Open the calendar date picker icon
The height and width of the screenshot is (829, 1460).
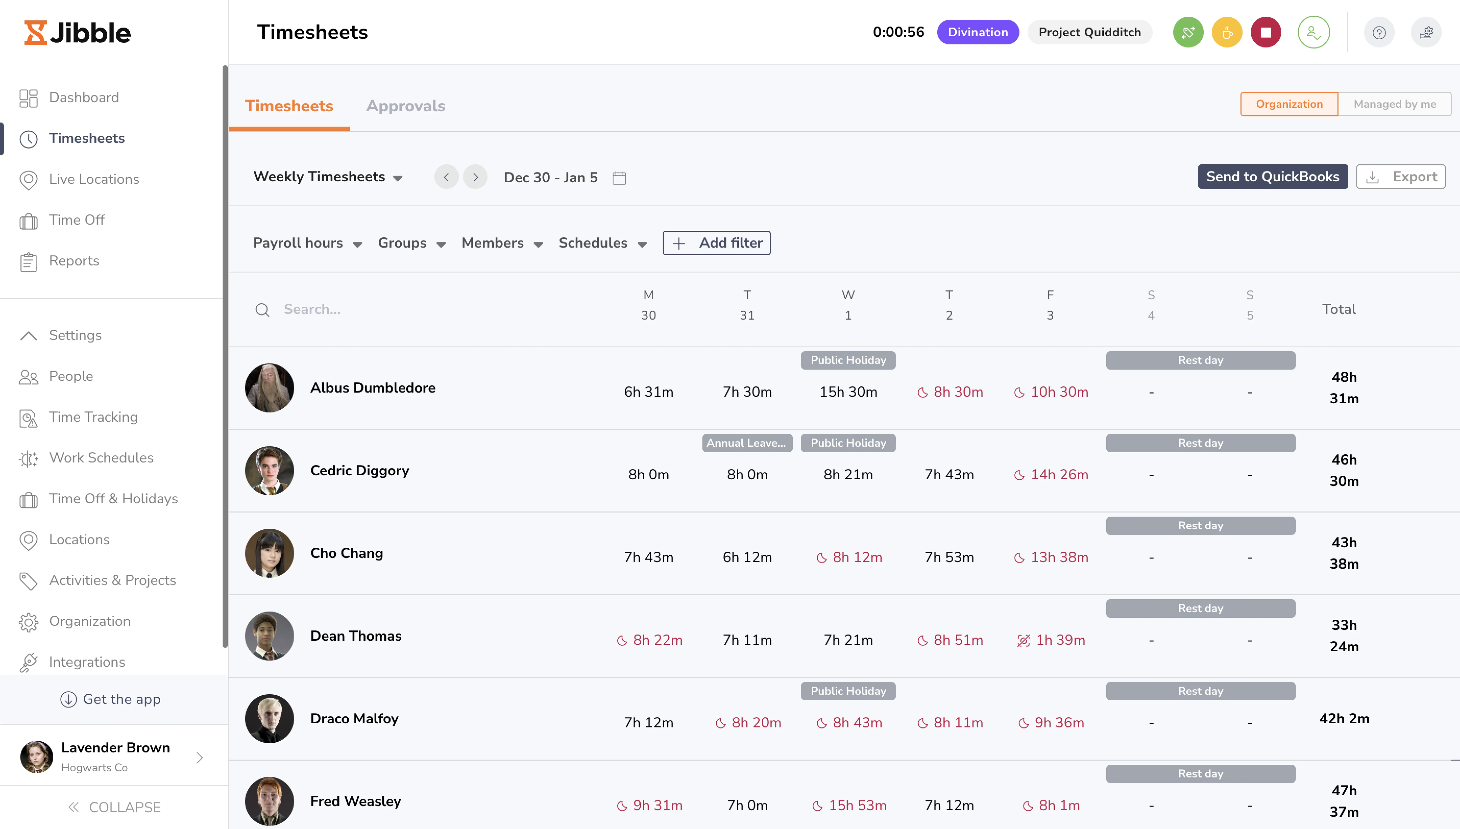619,178
